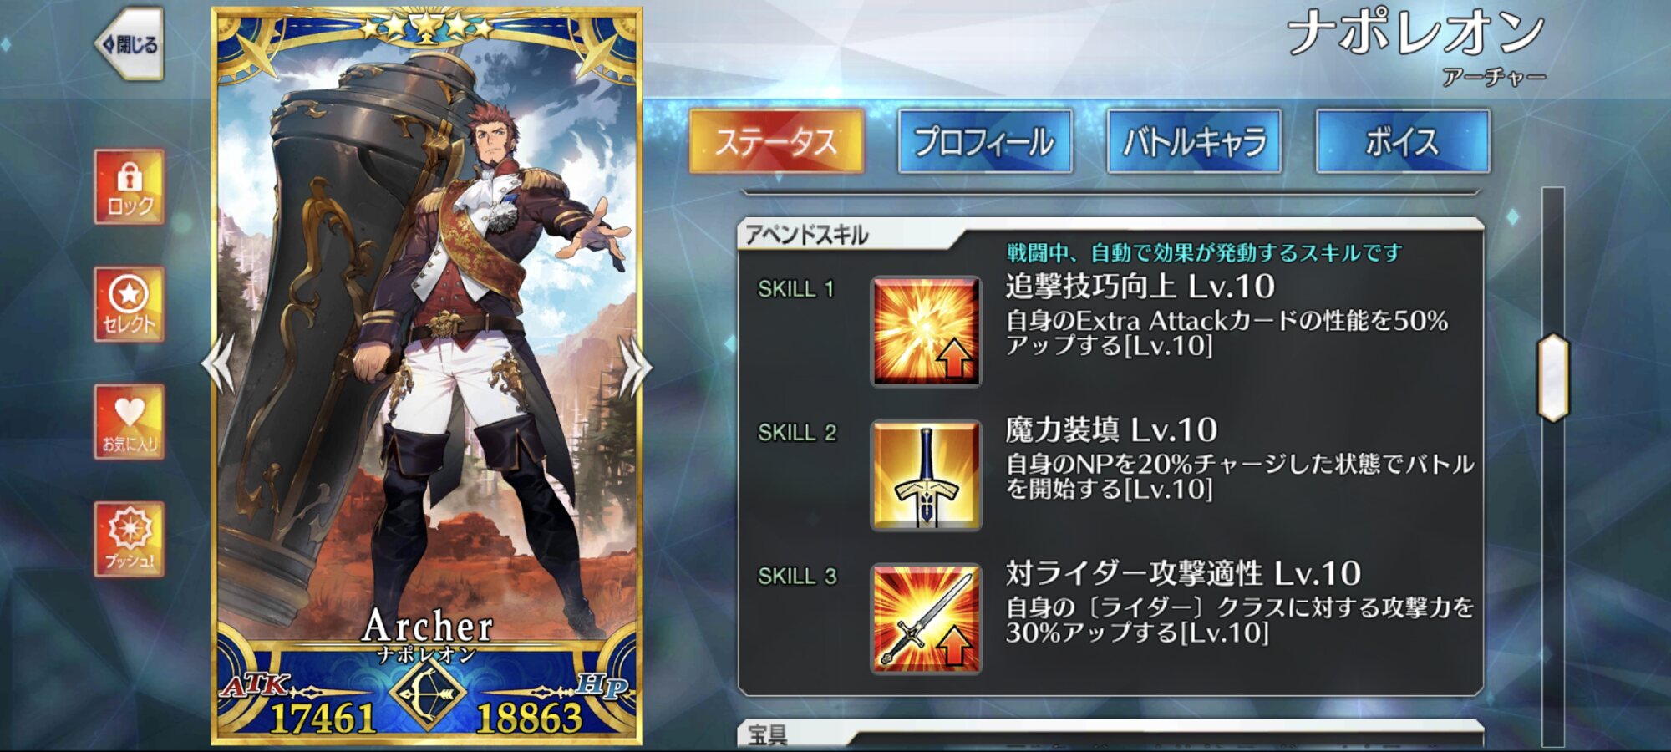Open the ボイス voice tab
1671x752 pixels.
pyautogui.click(x=1403, y=141)
